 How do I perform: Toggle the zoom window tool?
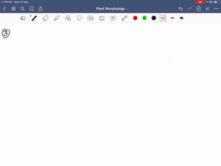click(x=23, y=18)
